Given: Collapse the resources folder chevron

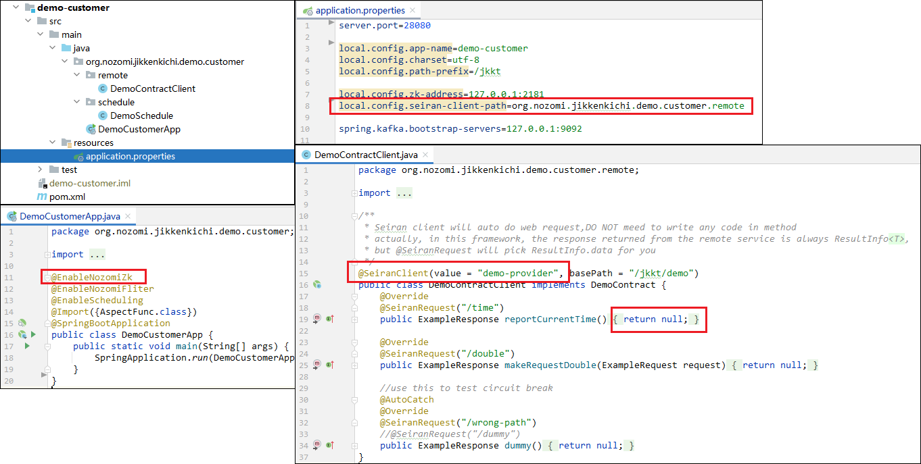Looking at the screenshot, I should tap(52, 143).
